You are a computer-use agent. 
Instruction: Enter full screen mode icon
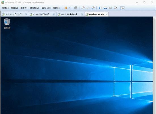[x=110, y=8]
